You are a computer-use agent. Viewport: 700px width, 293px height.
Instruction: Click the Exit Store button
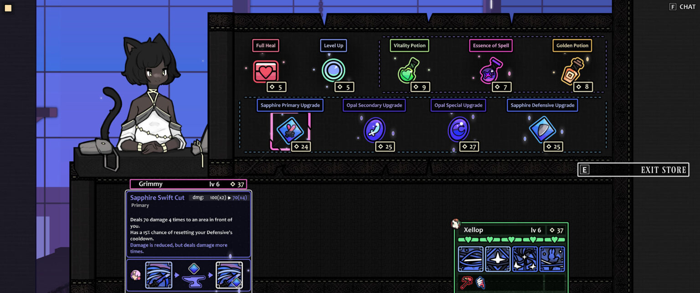tap(633, 170)
